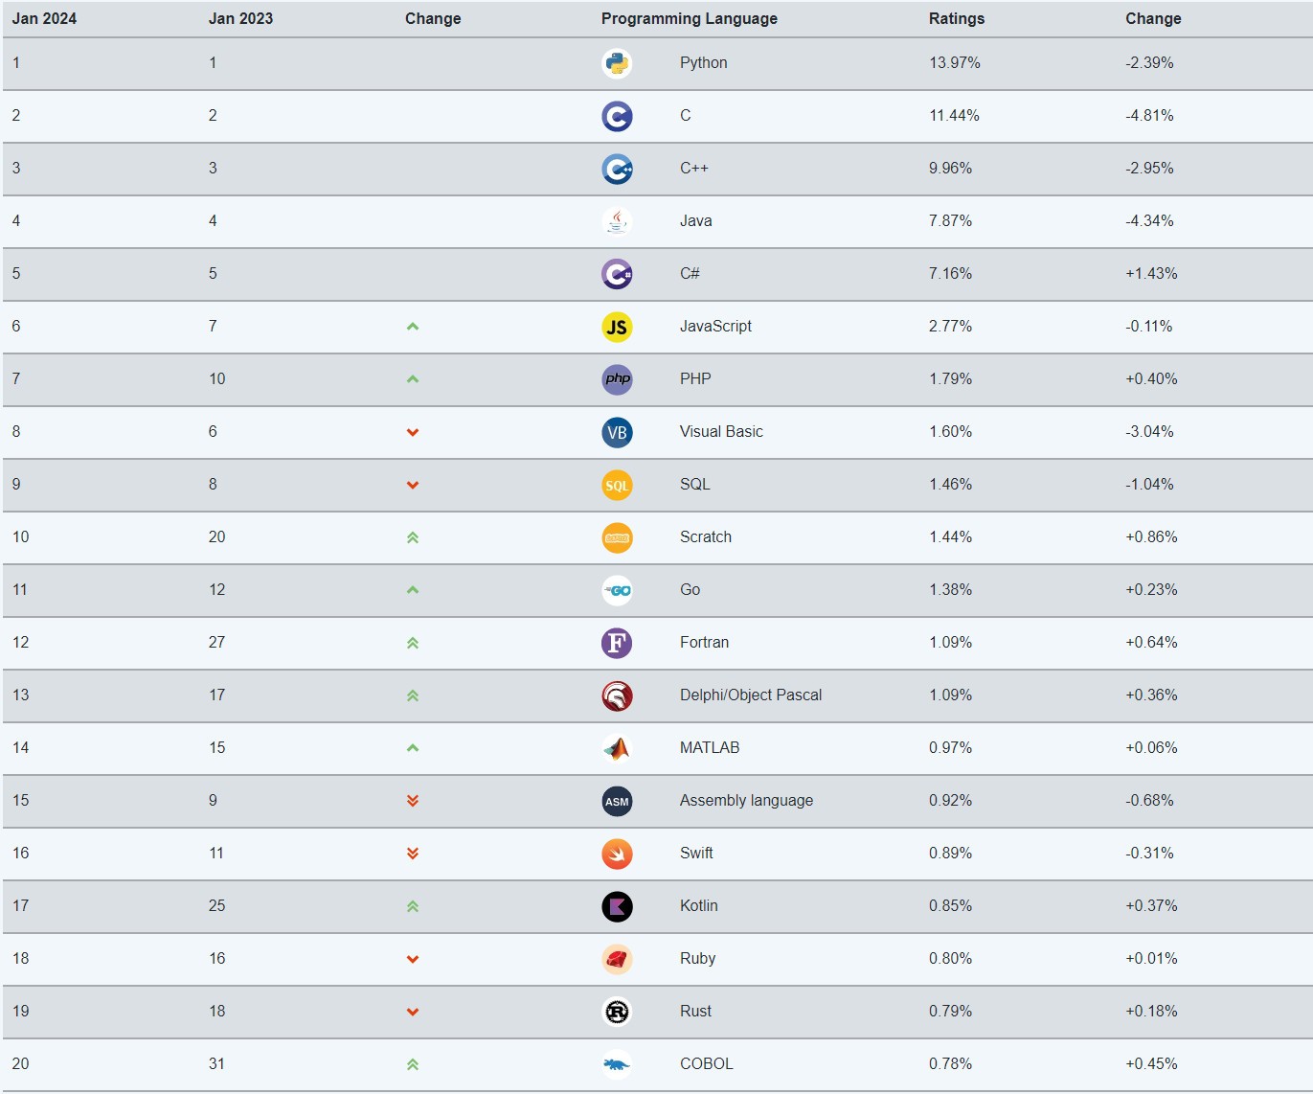Click the Rust gear logo icon
This screenshot has width=1313, height=1094.
tap(617, 1012)
